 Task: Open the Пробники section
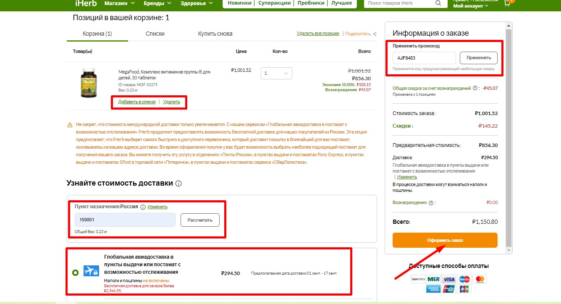pyautogui.click(x=311, y=3)
